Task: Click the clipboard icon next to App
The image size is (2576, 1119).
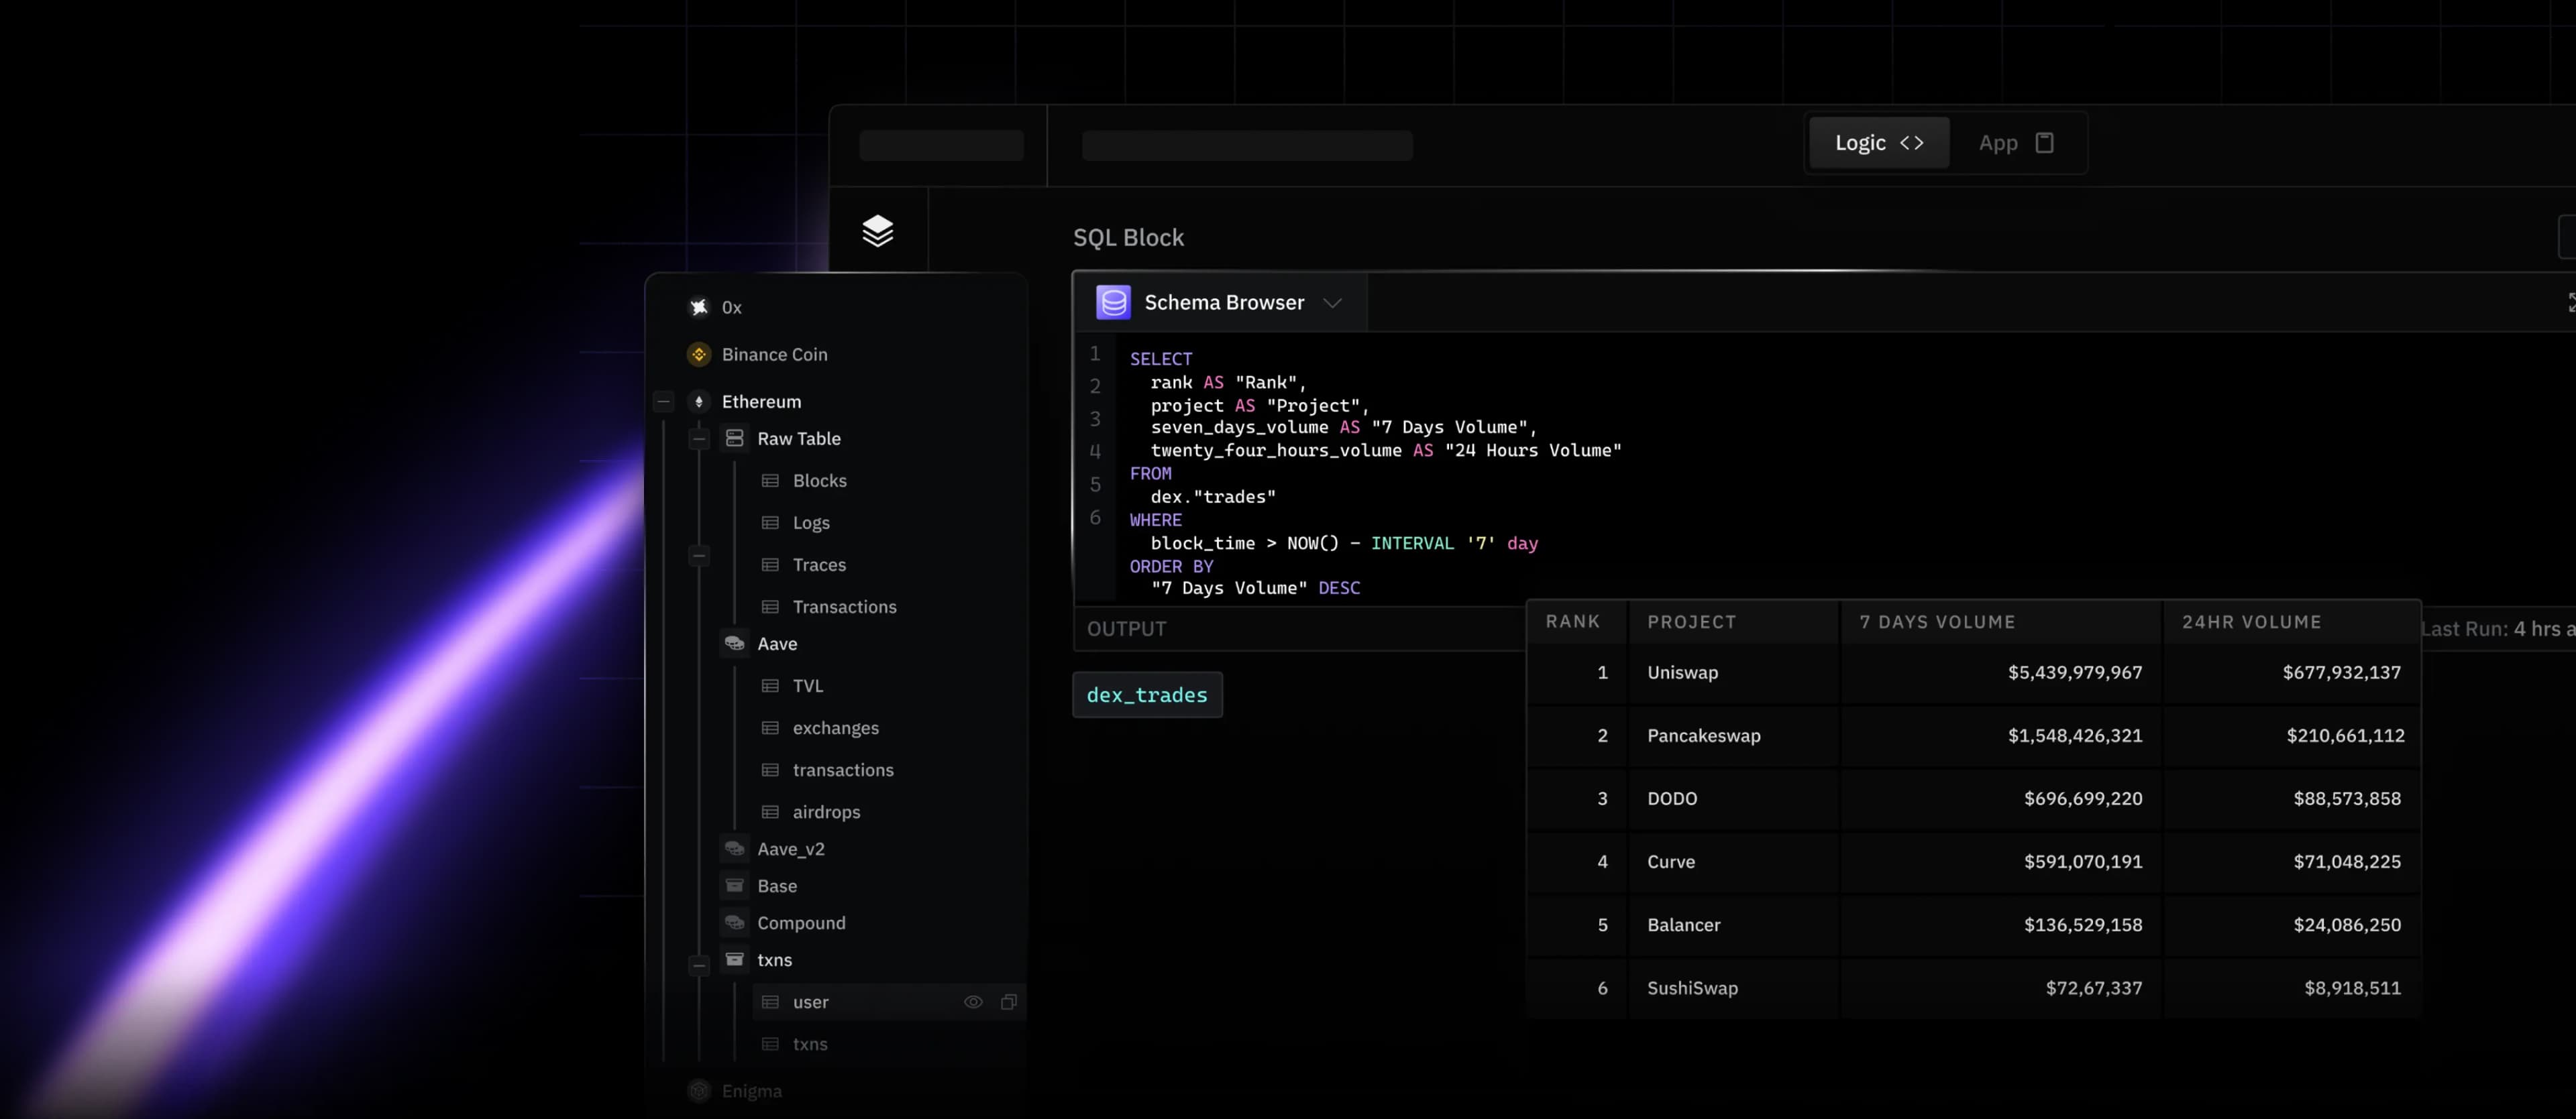Action: click(x=2045, y=143)
